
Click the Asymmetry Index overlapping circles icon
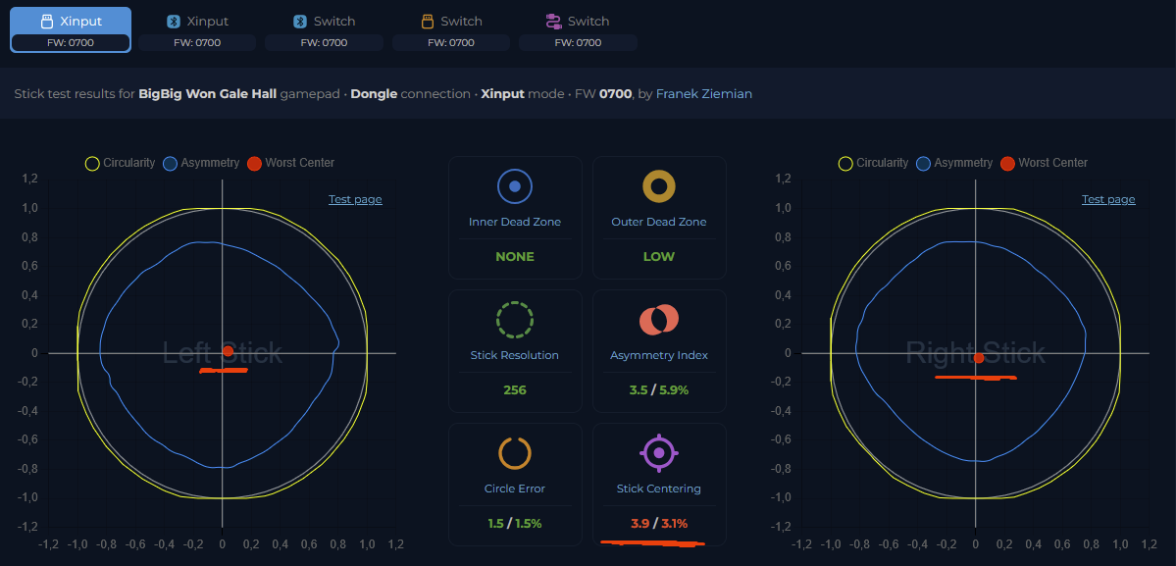(659, 320)
